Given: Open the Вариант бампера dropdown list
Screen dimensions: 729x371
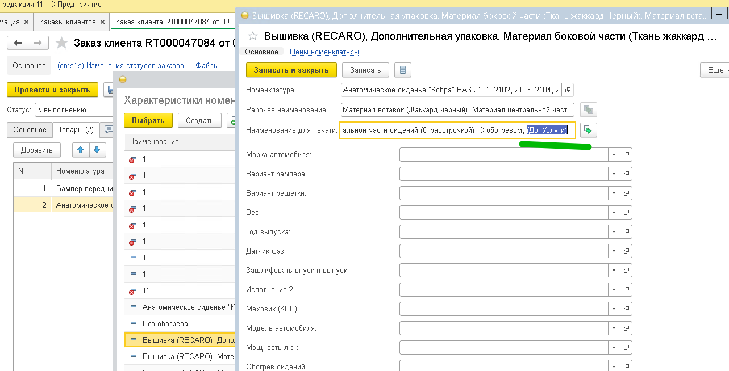Looking at the screenshot, I should tap(614, 174).
